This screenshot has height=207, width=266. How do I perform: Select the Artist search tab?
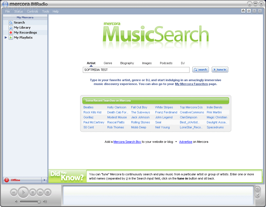click(x=91, y=63)
